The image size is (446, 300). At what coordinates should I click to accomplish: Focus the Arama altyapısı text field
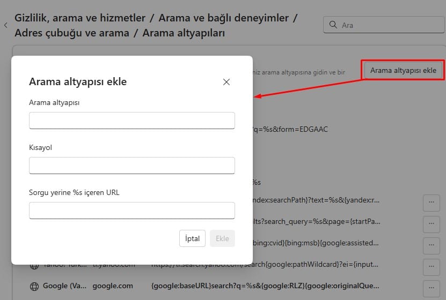131,121
